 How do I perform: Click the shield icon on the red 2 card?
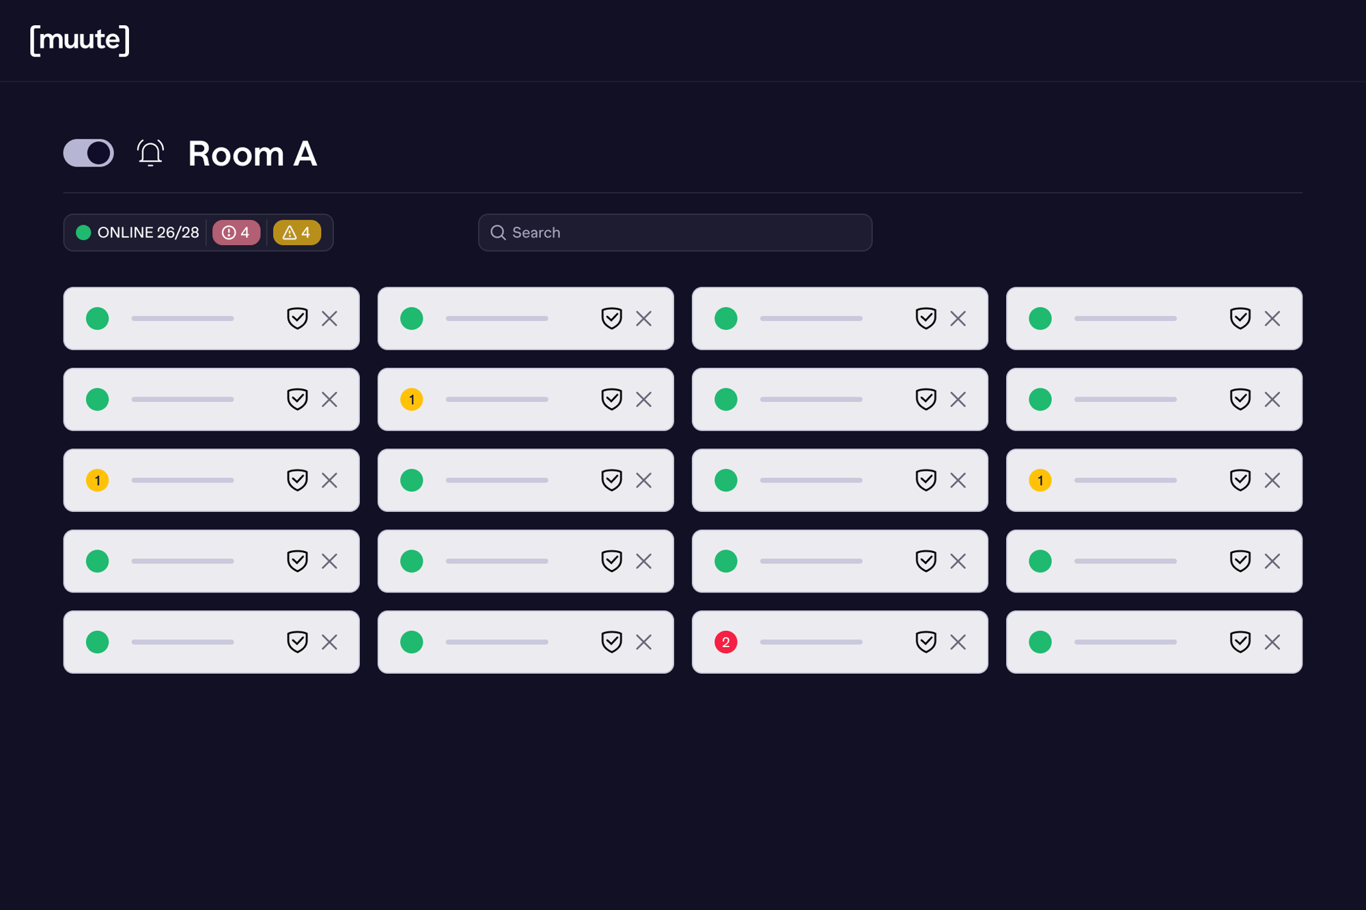coord(925,642)
